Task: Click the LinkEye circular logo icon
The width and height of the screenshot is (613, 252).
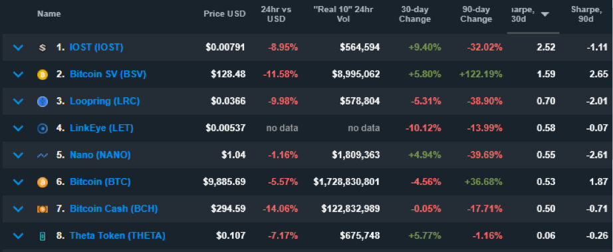Action: (43, 128)
